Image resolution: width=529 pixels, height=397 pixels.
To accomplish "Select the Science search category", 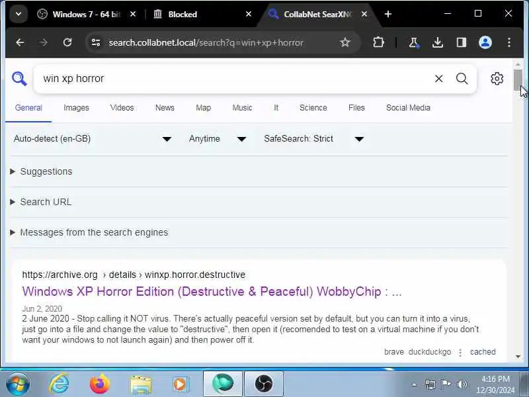I will pyautogui.click(x=313, y=108).
